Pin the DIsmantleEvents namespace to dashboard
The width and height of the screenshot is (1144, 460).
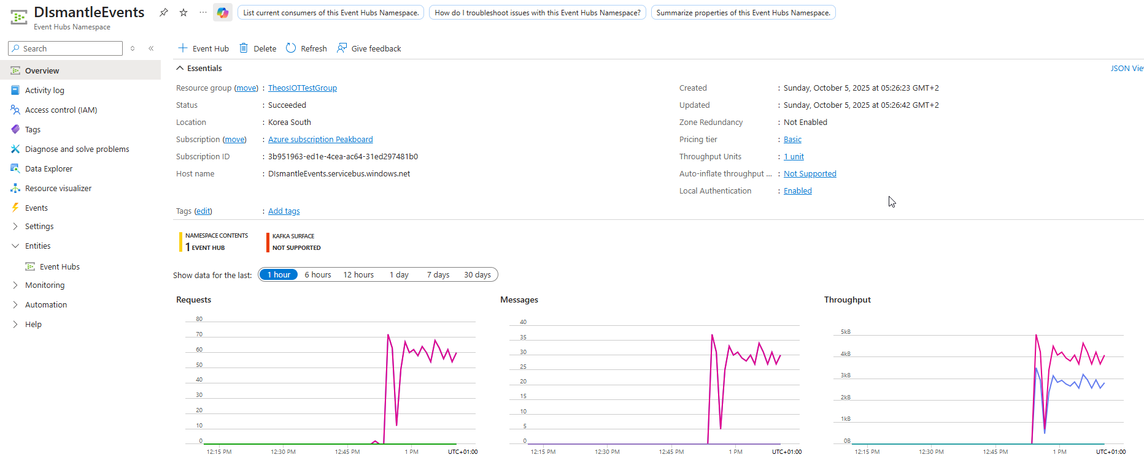point(163,12)
